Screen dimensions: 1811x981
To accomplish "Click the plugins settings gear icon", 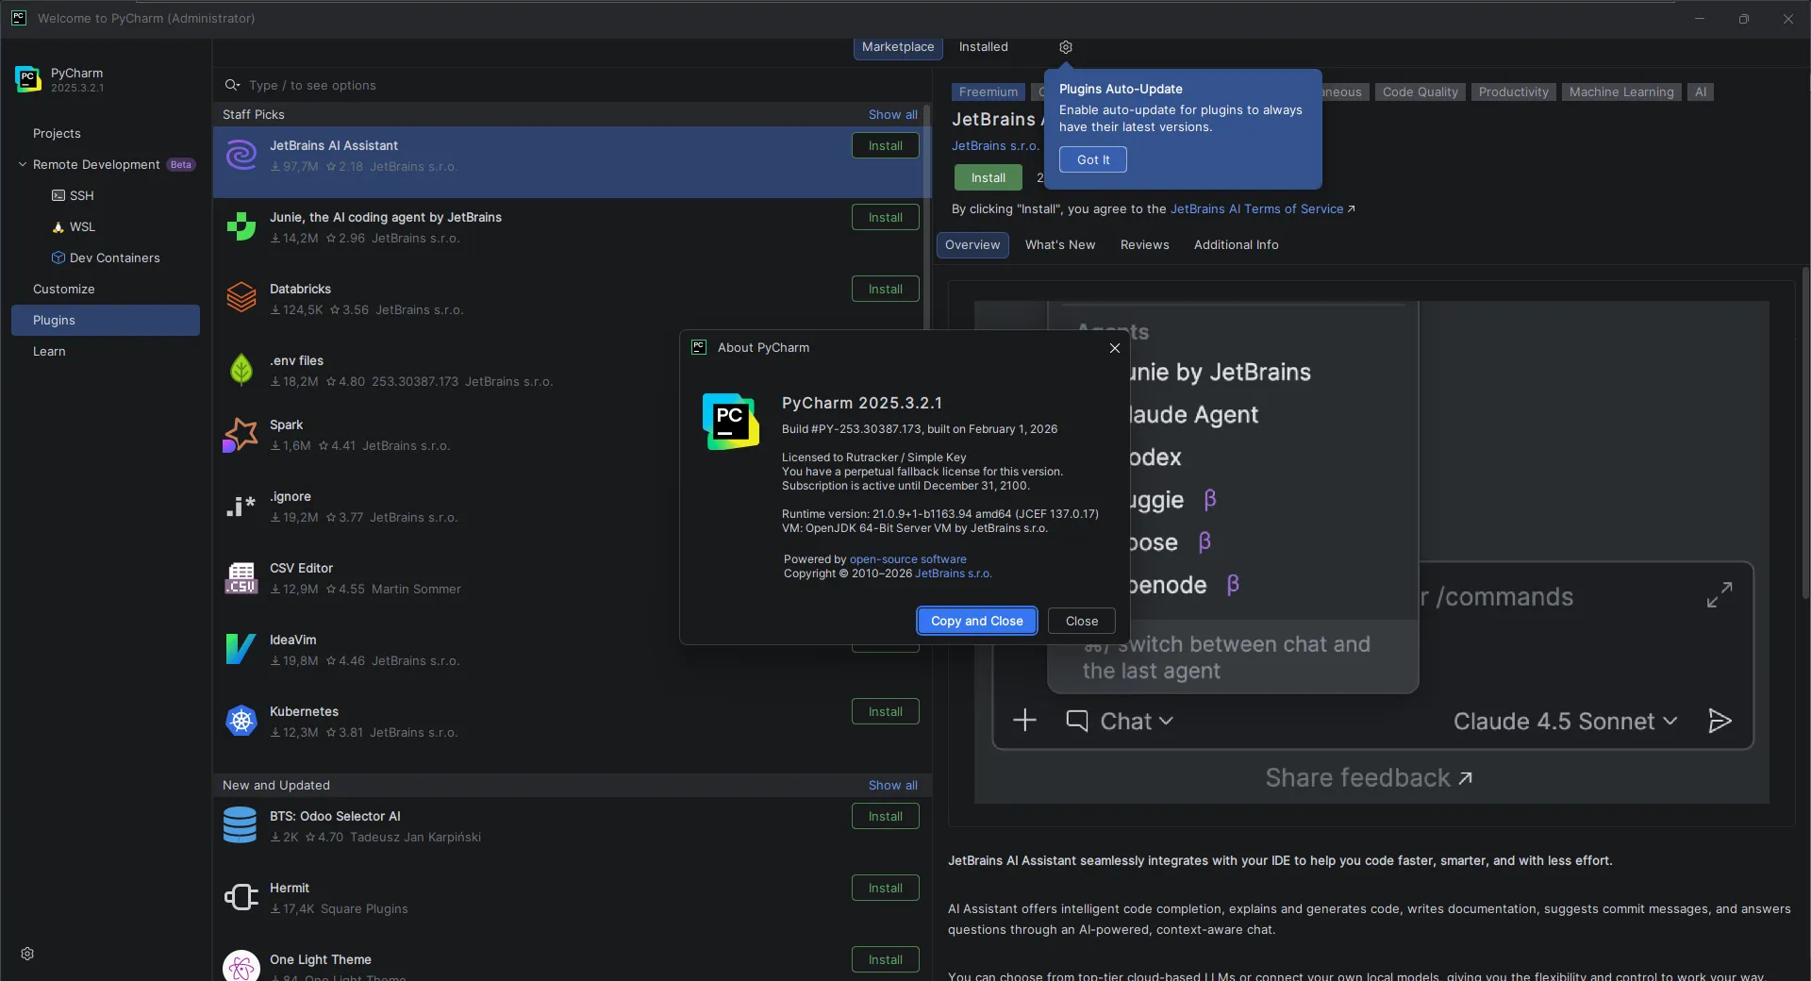I will tap(1065, 47).
